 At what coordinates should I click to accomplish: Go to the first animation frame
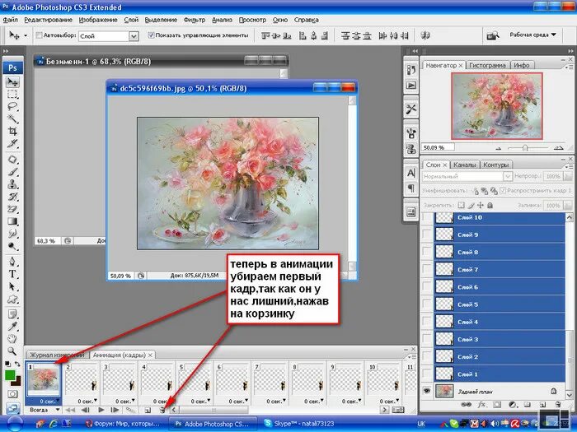(x=70, y=410)
